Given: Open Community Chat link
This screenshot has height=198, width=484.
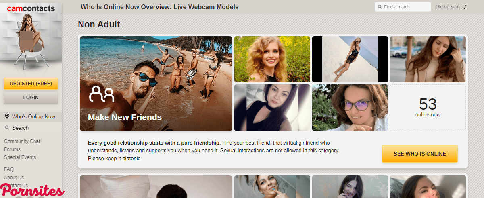Looking at the screenshot, I should coord(22,141).
